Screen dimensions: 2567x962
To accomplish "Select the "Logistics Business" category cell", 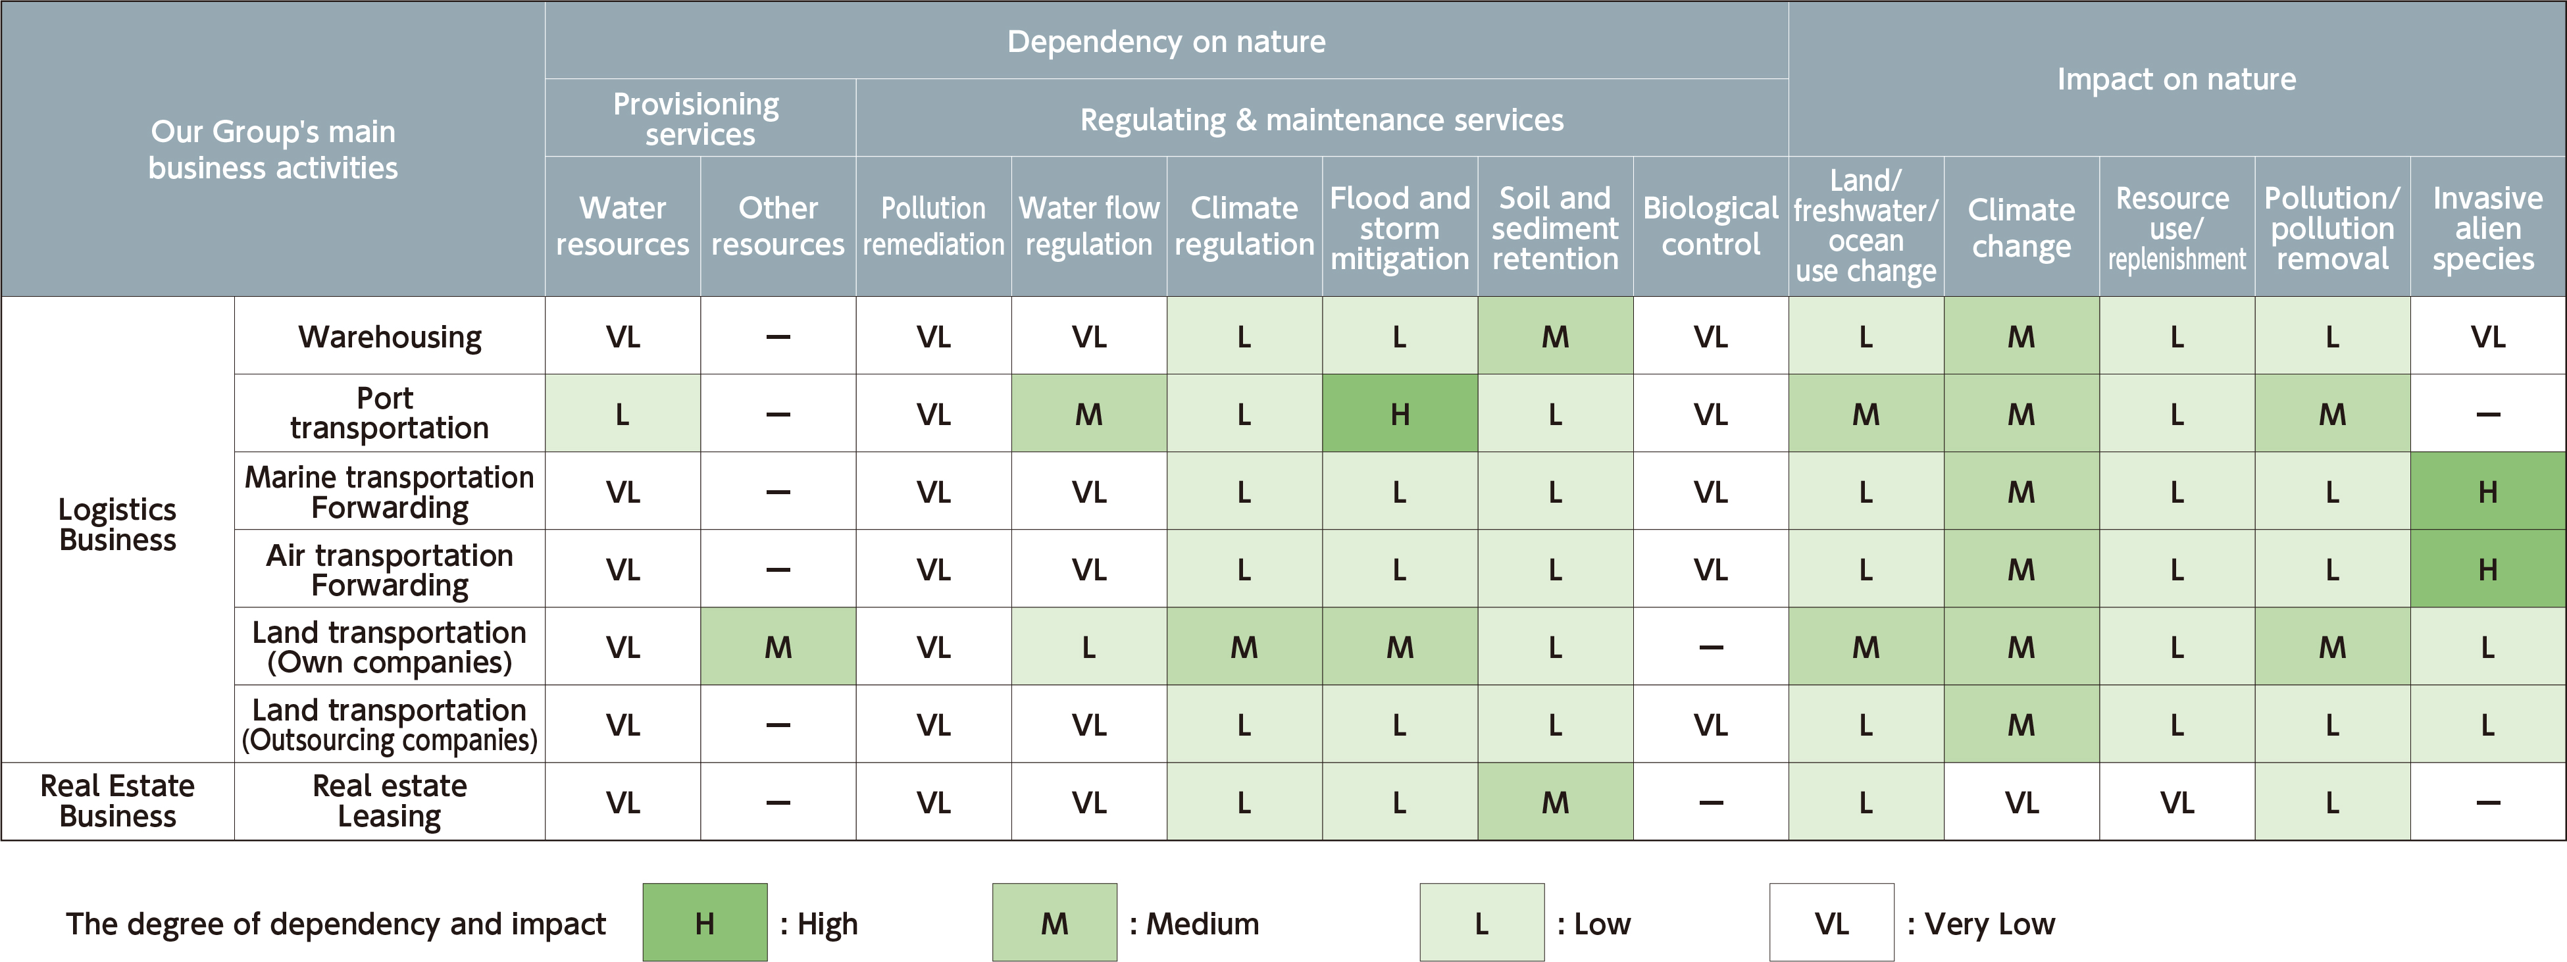I will coord(118,524).
